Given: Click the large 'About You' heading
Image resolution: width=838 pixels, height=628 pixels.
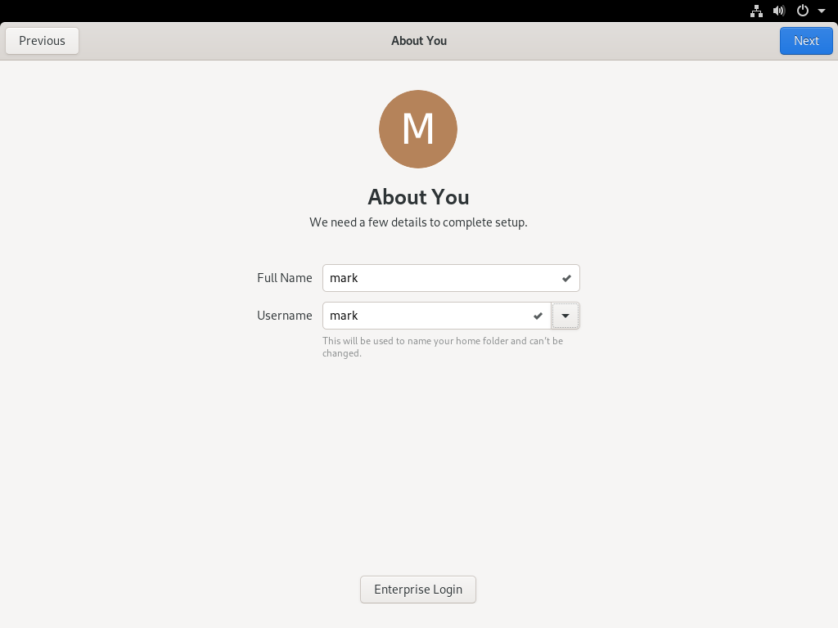Looking at the screenshot, I should click(x=418, y=197).
